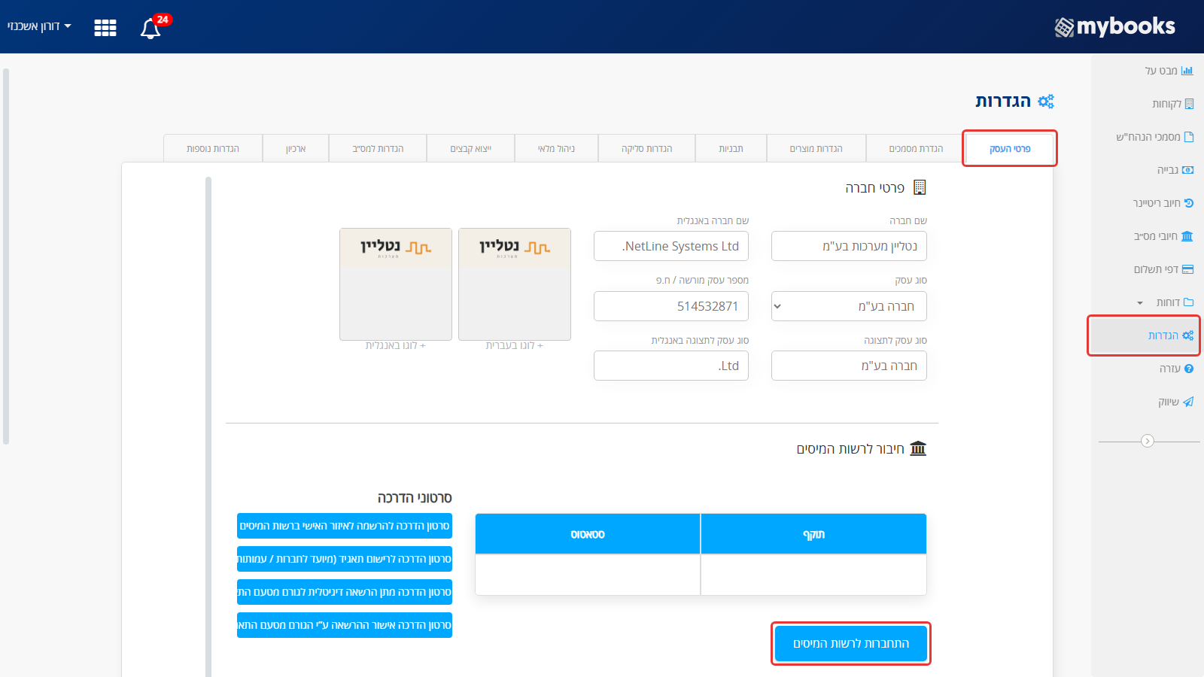Viewport: 1204px width, 677px height.
Task: Open the apps grid menu icon
Action: pyautogui.click(x=105, y=28)
